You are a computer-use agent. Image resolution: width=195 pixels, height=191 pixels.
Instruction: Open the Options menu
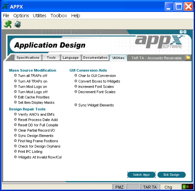[21, 16]
